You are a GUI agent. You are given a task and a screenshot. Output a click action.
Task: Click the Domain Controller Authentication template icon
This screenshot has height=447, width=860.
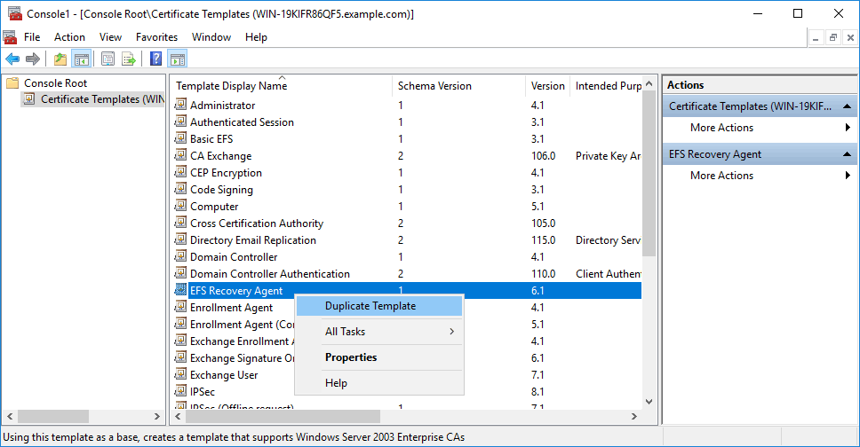pyautogui.click(x=180, y=273)
